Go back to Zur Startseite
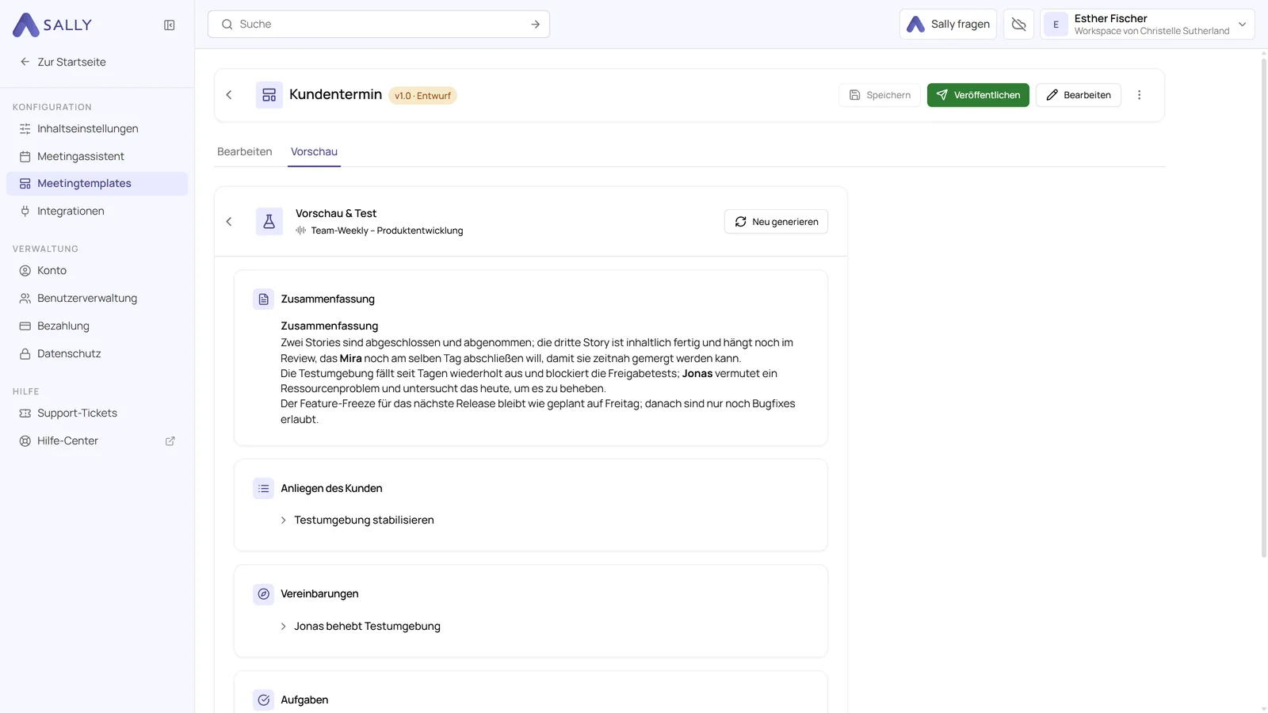This screenshot has height=713, width=1268. pyautogui.click(x=63, y=62)
